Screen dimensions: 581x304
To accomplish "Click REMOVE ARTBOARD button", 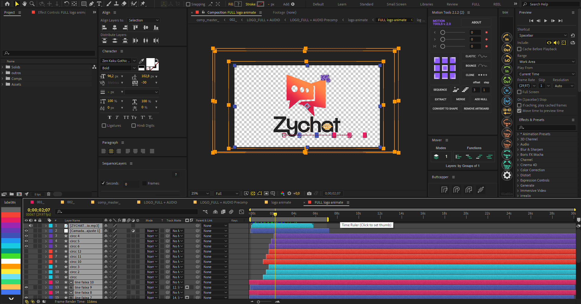I will (x=476, y=109).
